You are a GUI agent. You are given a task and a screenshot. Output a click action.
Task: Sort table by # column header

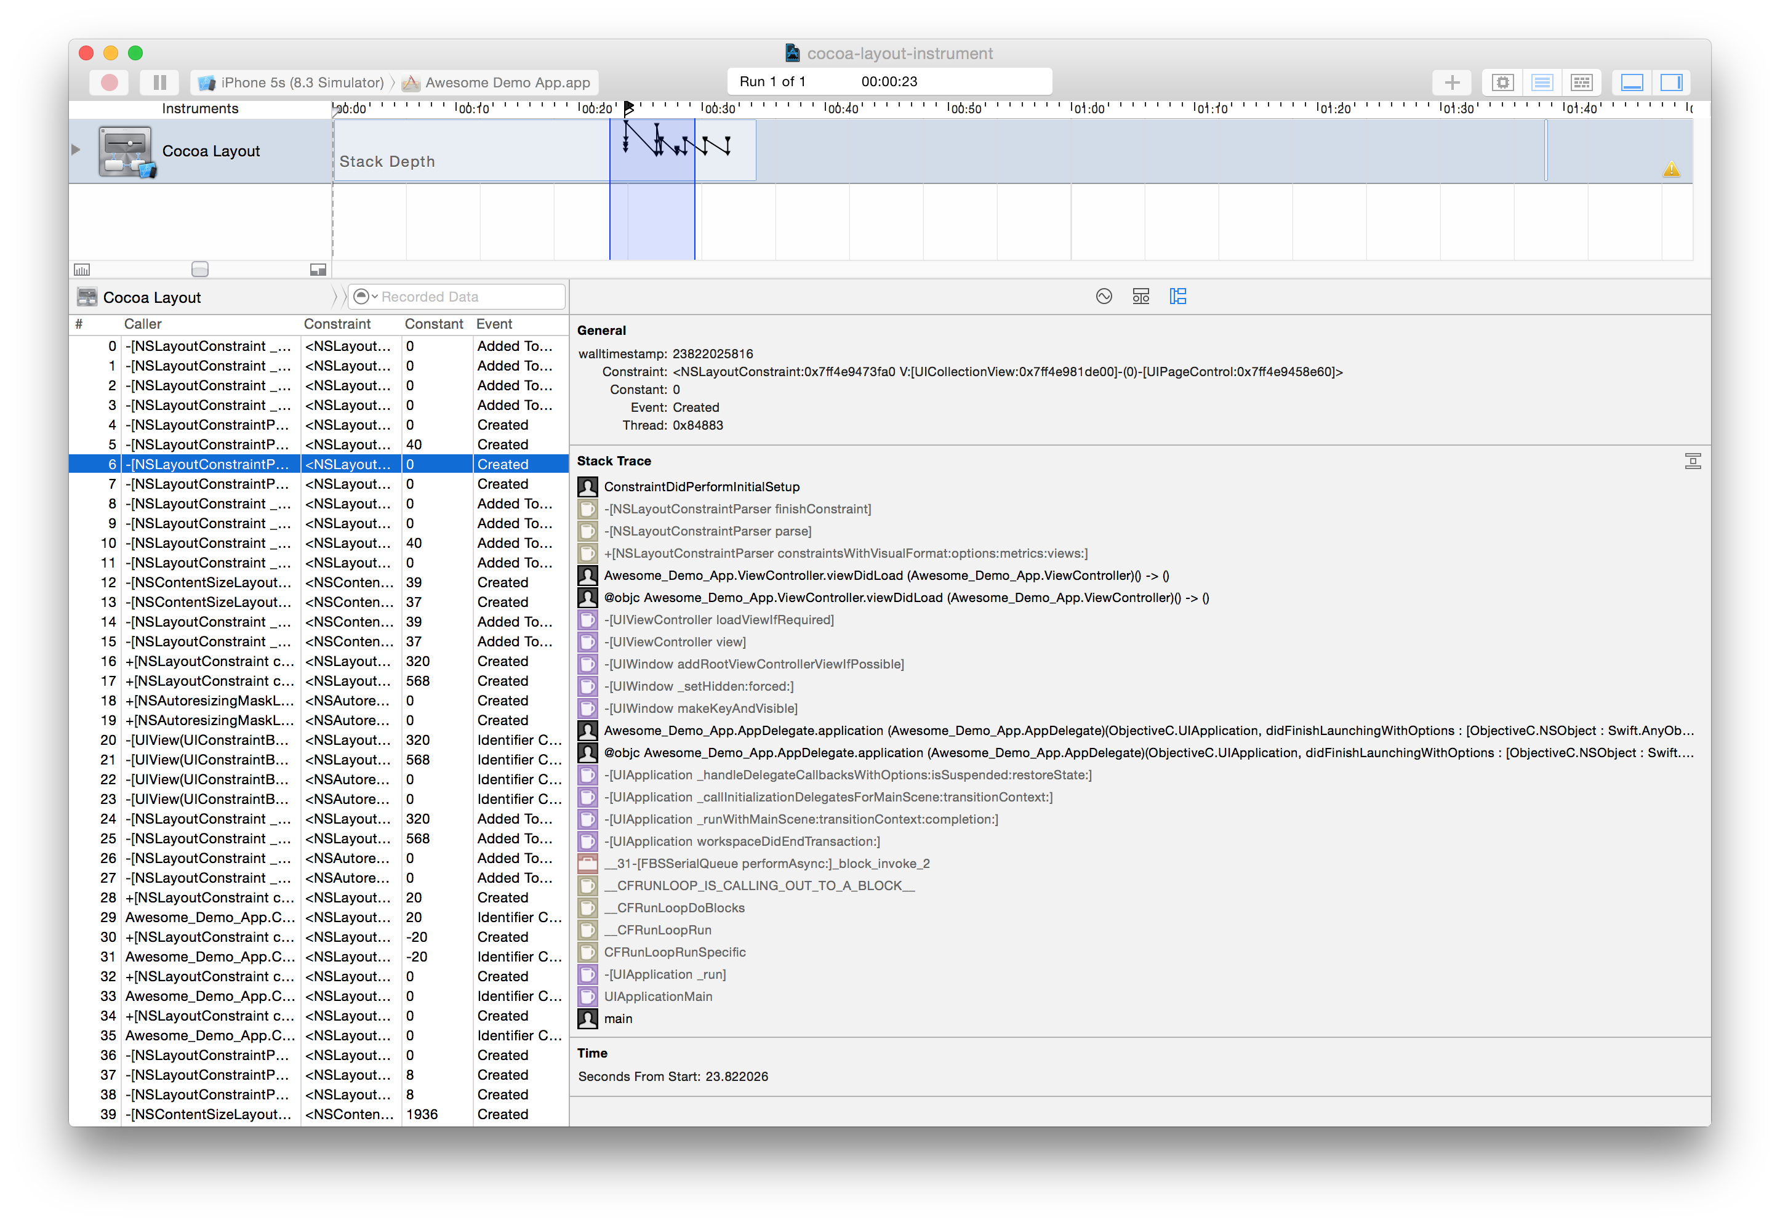[94, 324]
